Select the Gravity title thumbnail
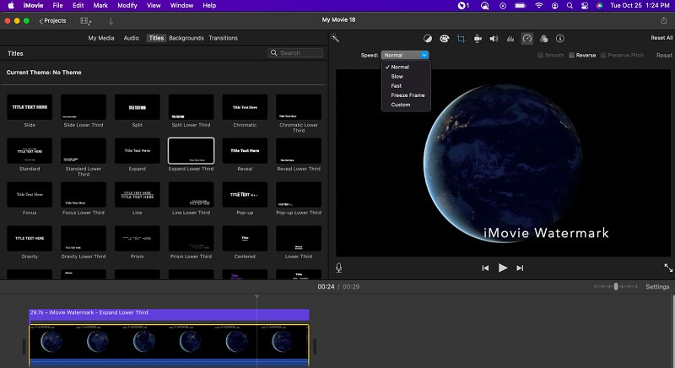This screenshot has height=368, width=675. 30,239
